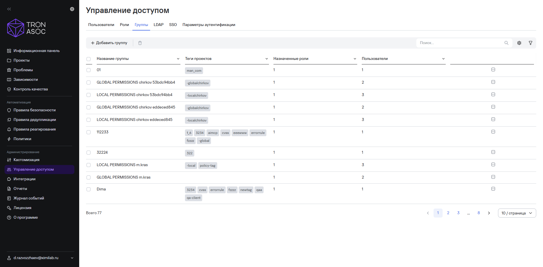Open the 10 / страница page size dropdown
Screen dimensions: 543x267
point(517,213)
